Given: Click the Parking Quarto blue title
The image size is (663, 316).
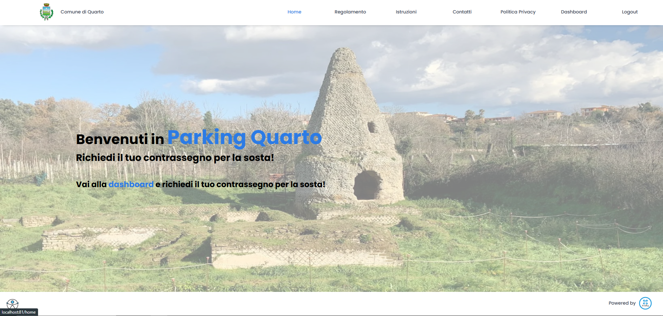Looking at the screenshot, I should click(x=245, y=137).
